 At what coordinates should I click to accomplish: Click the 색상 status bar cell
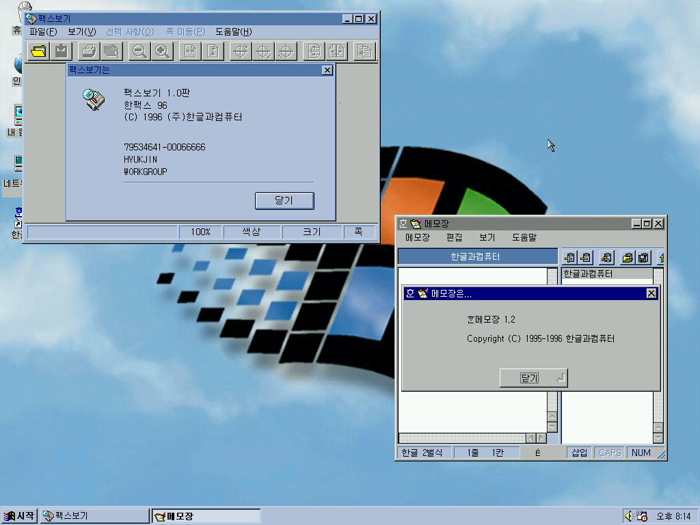pos(252,232)
